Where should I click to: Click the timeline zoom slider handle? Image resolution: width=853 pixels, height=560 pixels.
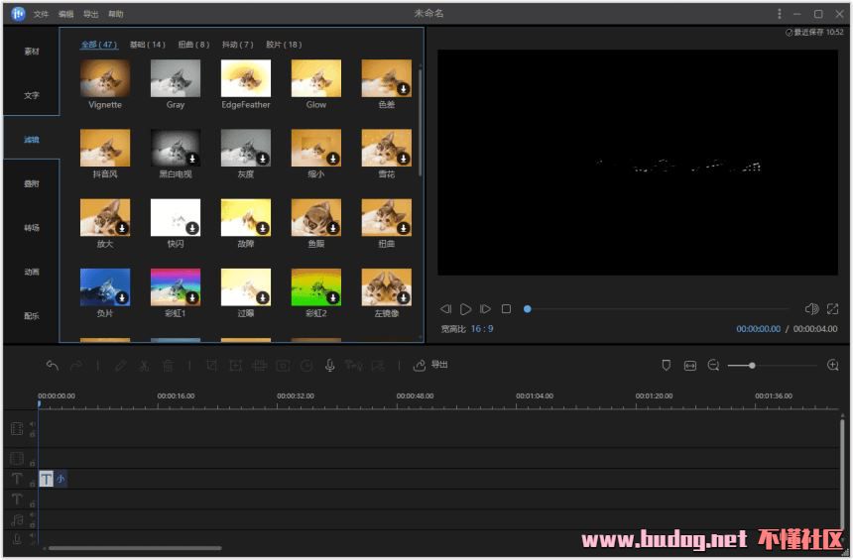coord(752,366)
